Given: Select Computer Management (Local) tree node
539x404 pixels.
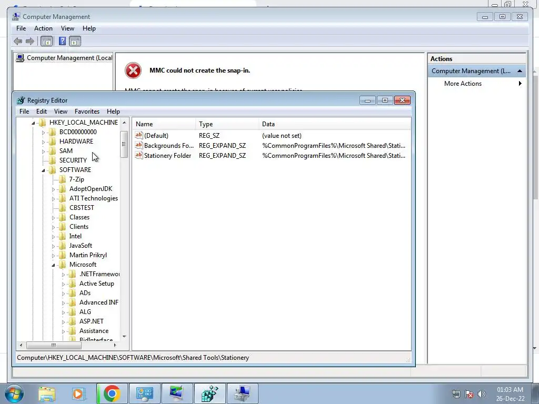Looking at the screenshot, I should (x=64, y=58).
